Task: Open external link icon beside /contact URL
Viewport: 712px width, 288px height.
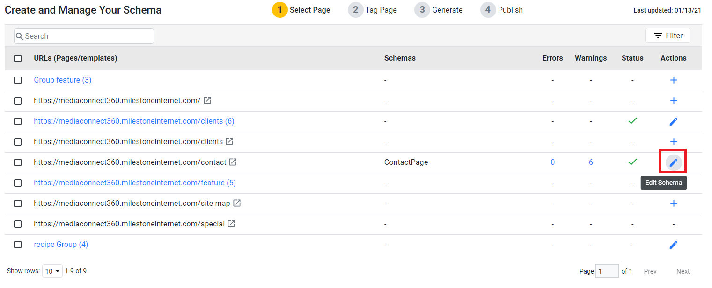Action: click(233, 162)
